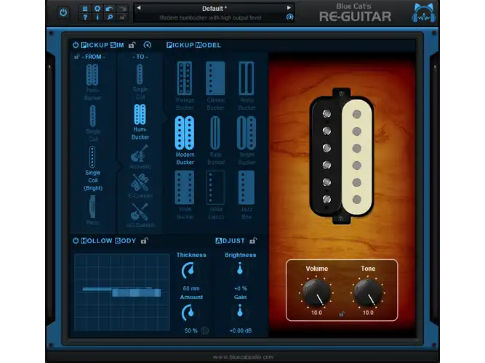The width and height of the screenshot is (485, 363).
Task: Click the dimmed lock icon in top toolbar
Action: click(x=122, y=17)
